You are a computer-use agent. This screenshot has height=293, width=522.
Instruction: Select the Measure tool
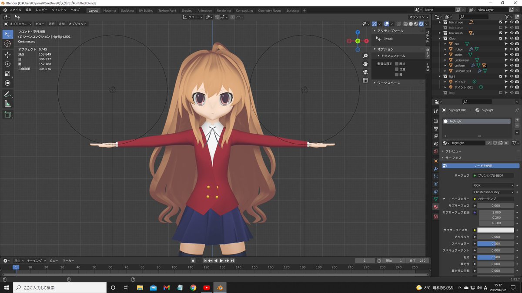pyautogui.click(x=7, y=104)
